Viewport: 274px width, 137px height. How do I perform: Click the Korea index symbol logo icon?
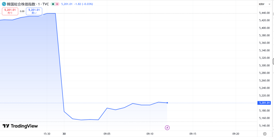pos(4,4)
